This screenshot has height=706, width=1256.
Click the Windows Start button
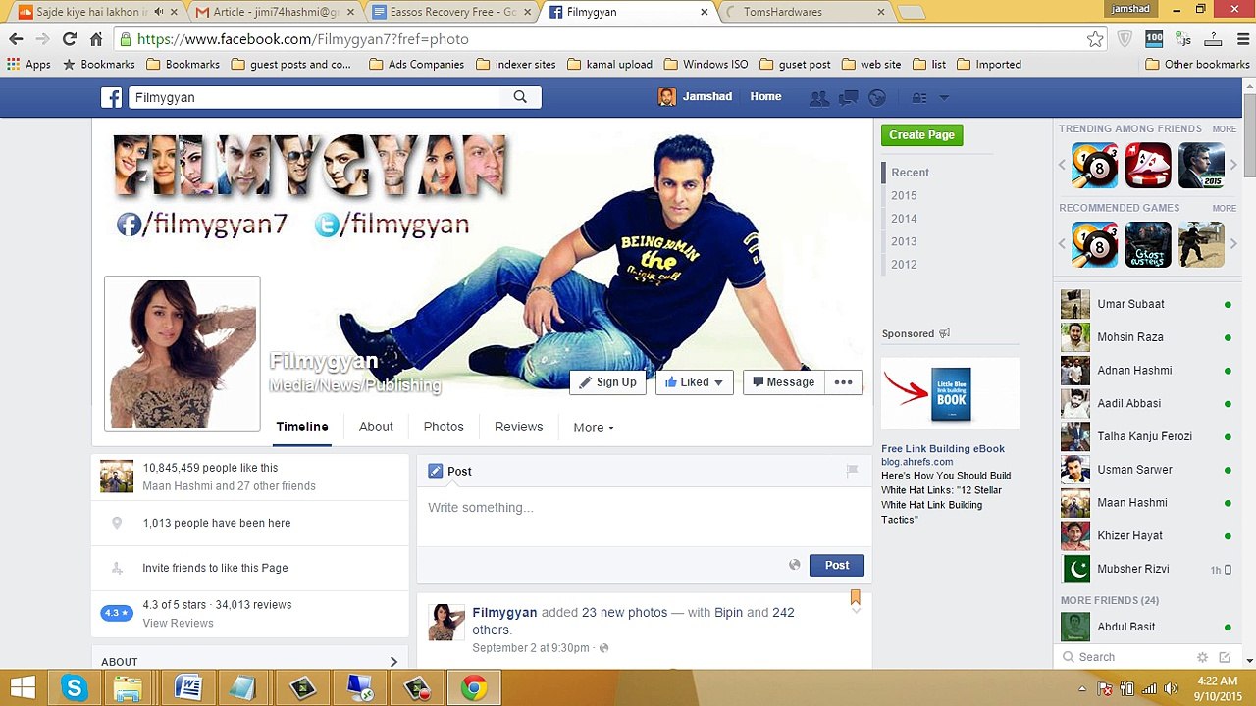tap(23, 688)
